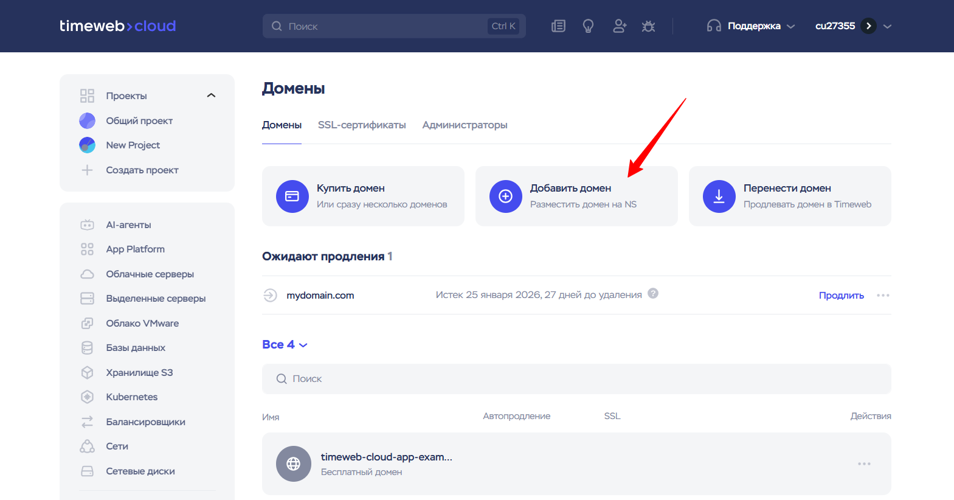The image size is (954, 500).
Task: Click the Добавить домен card
Action: [576, 196]
